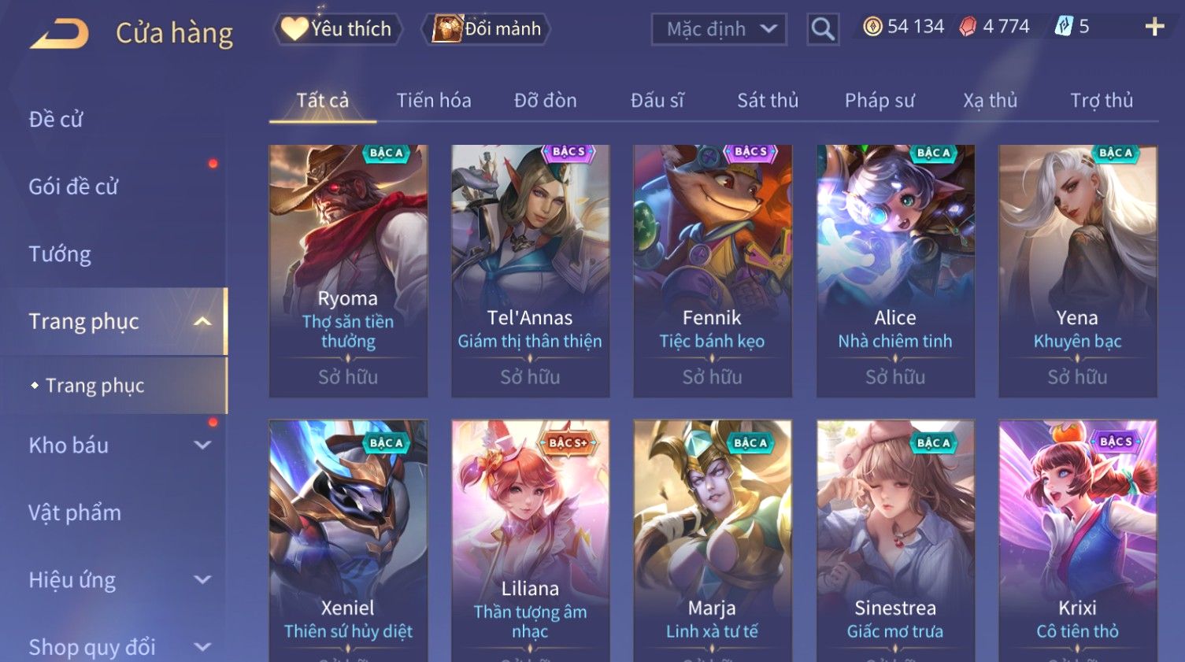Image resolution: width=1185 pixels, height=662 pixels.
Task: Select Liliana Thần tượng âm nhạc skin card
Action: 530,541
